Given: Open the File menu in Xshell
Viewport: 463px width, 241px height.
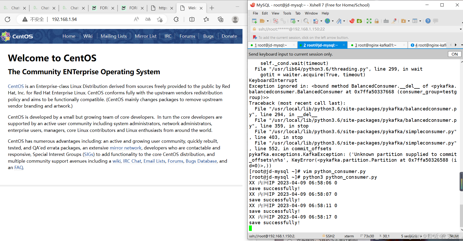Looking at the screenshot, I should pyautogui.click(x=255, y=13).
